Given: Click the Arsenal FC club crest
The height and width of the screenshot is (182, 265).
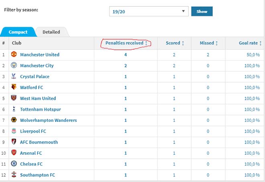Looking at the screenshot, I should 14,153.
